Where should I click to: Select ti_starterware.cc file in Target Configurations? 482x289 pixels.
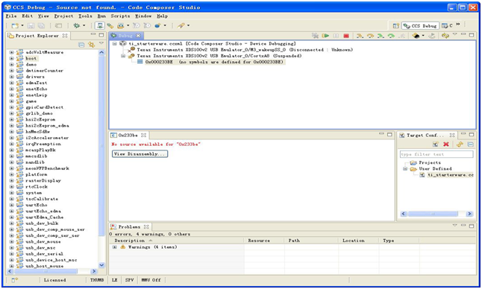[x=451, y=175]
